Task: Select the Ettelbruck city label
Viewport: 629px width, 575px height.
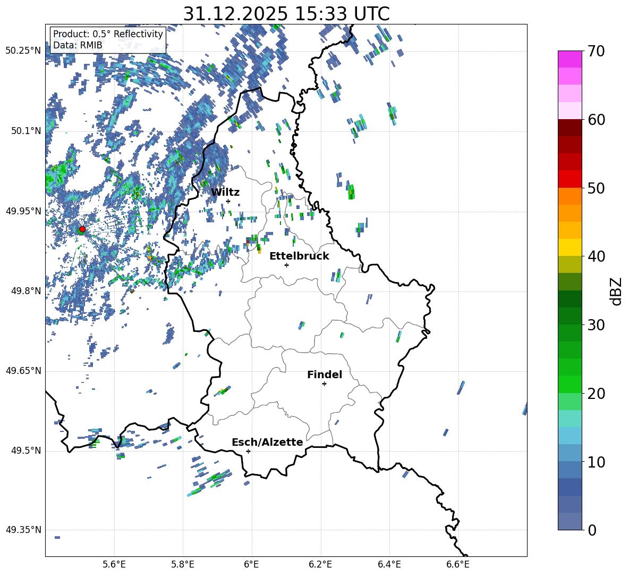Action: [x=299, y=256]
